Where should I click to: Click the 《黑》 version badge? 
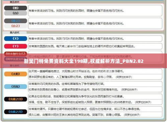[15, 8]
